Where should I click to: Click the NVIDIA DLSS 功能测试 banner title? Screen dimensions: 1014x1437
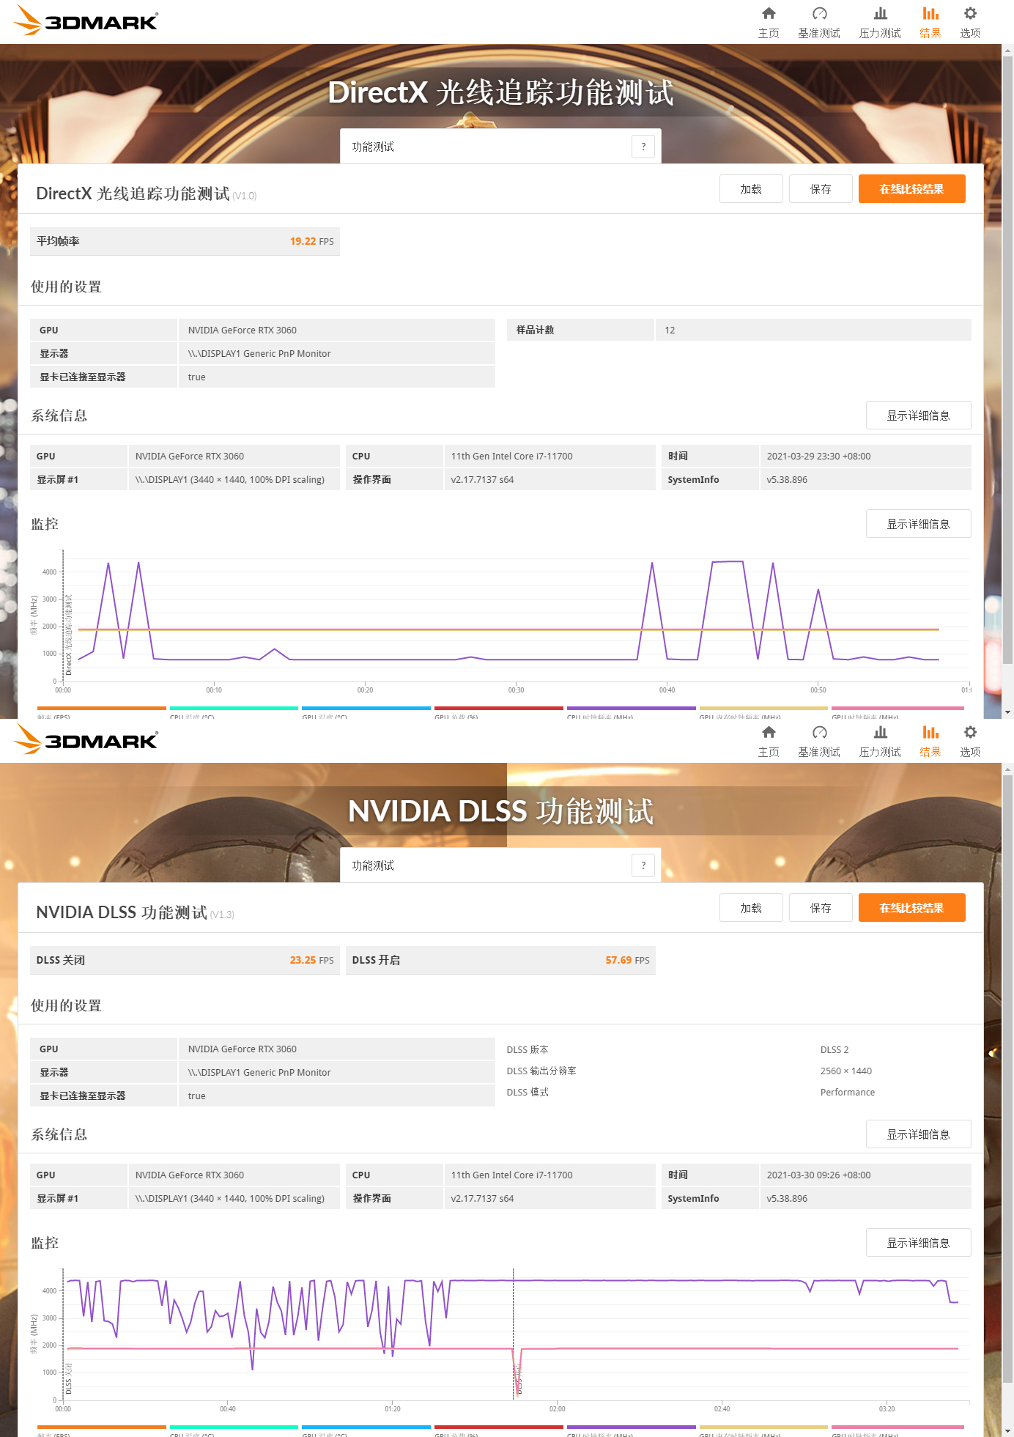click(x=500, y=811)
